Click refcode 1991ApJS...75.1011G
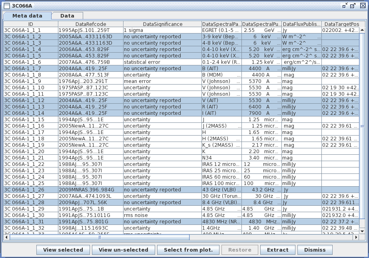 coord(91,215)
